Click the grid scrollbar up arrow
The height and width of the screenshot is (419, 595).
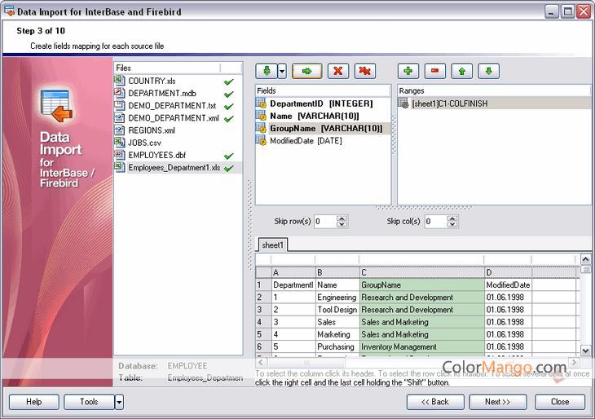[x=585, y=259]
